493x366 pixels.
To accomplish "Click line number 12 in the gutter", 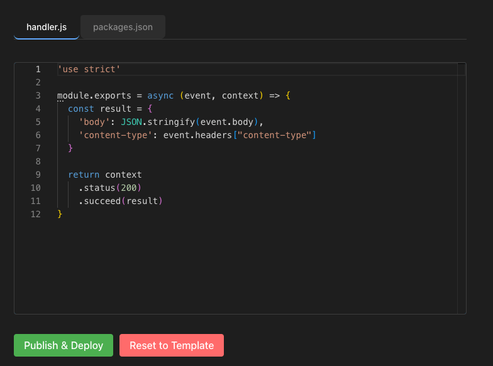I will 35,214.
